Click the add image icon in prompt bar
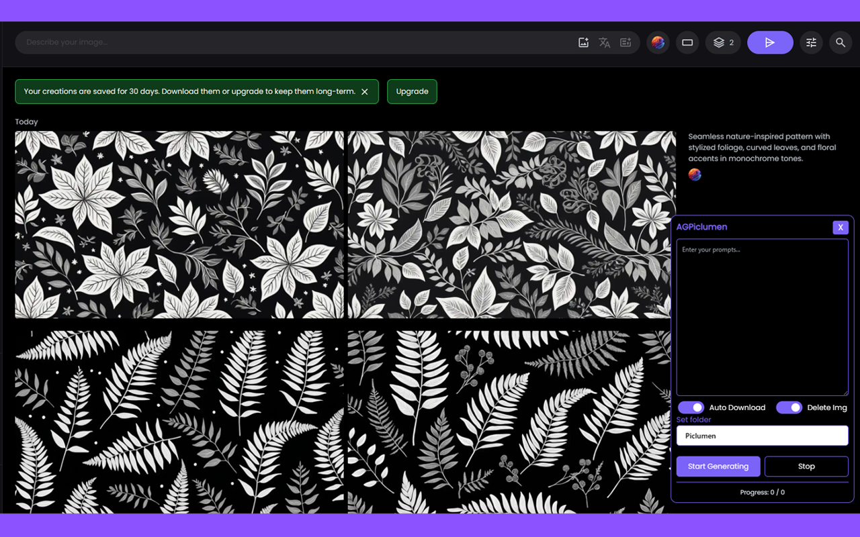The height and width of the screenshot is (537, 860). [583, 42]
